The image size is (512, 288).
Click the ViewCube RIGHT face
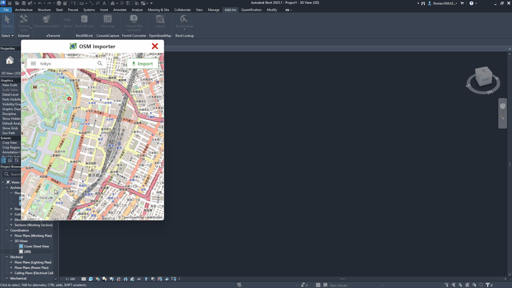point(486,80)
